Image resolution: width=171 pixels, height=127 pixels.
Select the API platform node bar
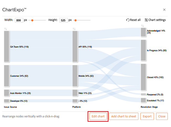point(75,47)
